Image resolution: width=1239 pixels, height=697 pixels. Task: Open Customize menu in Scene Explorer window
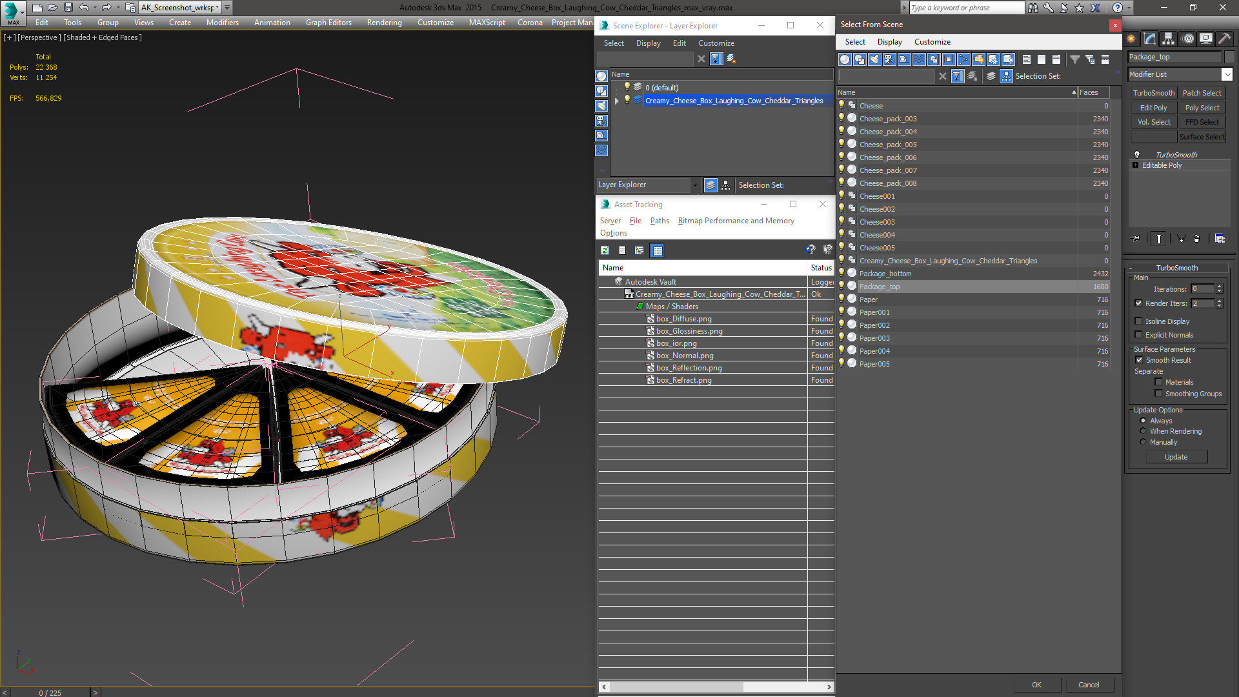[x=716, y=43]
